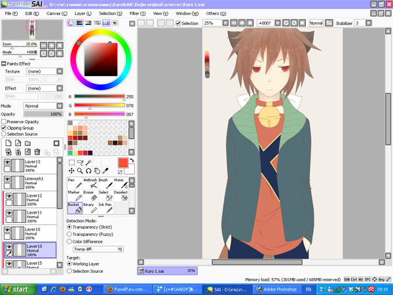
Task: Choose Transparency (Fuzzy) detection mode
Action: (x=69, y=234)
